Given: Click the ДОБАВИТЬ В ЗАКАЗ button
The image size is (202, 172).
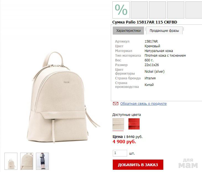Looking at the screenshot, I should [x=138, y=165].
